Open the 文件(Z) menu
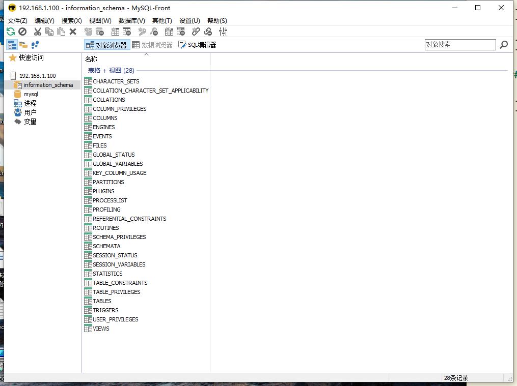This screenshot has width=517, height=386. tap(17, 21)
